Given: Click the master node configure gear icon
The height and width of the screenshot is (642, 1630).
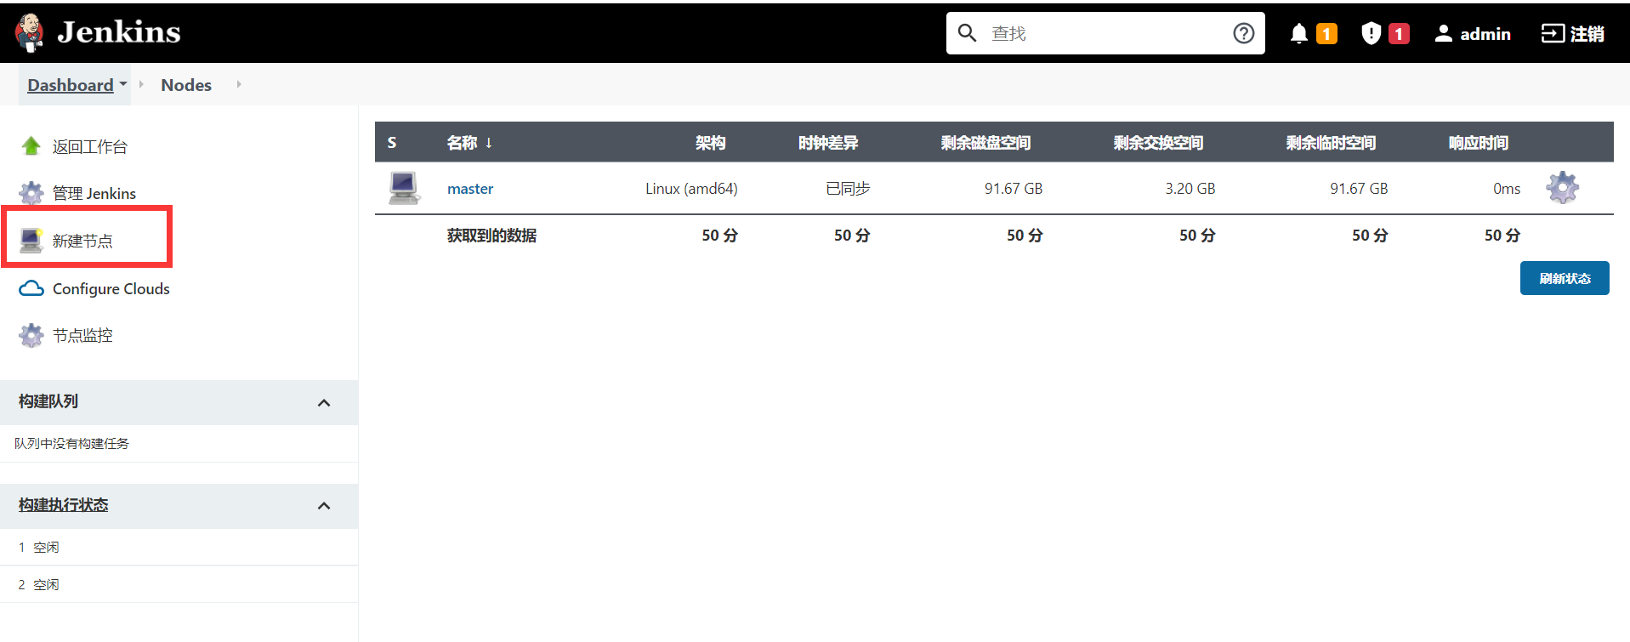Looking at the screenshot, I should [1563, 188].
